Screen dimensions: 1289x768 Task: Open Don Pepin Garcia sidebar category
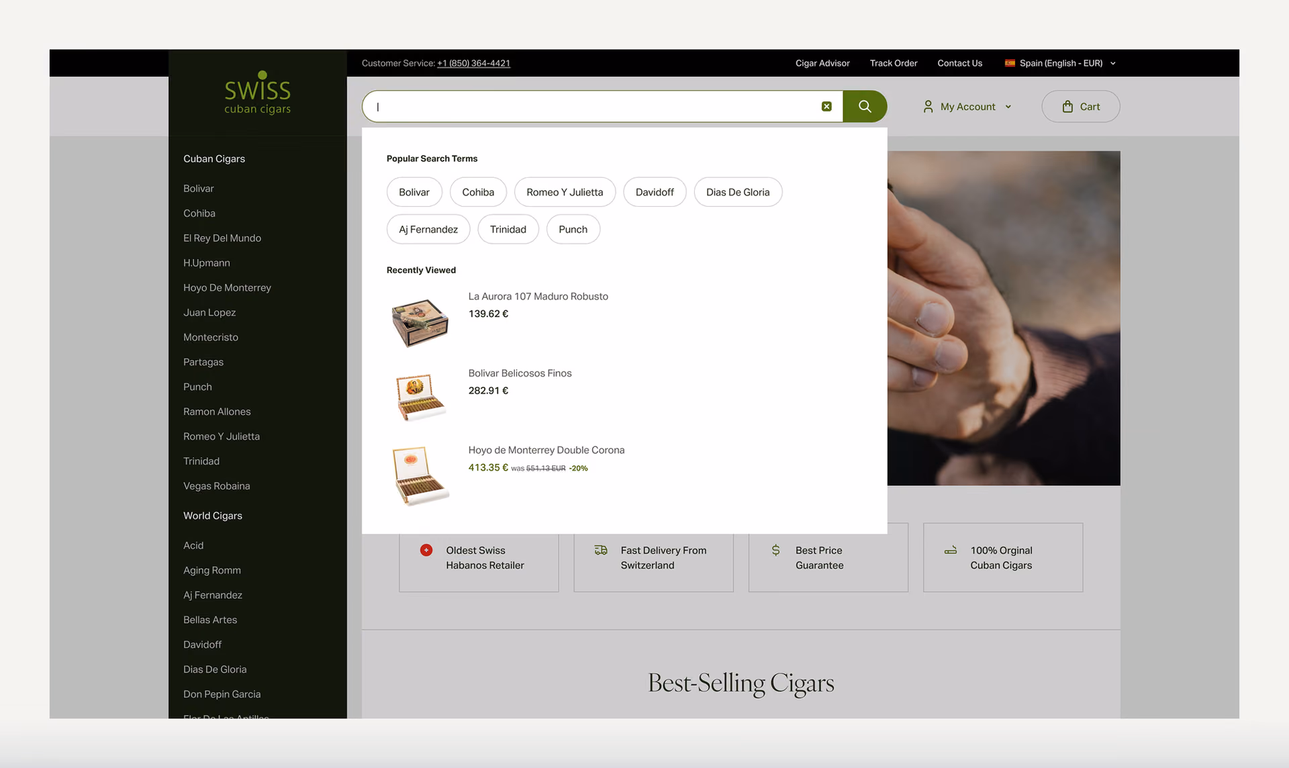coord(222,695)
